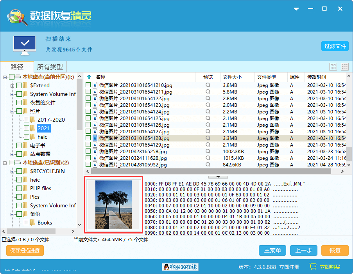The width and height of the screenshot is (353, 274).
Task: Click the heic folder icon under 照片
Action: click(x=32, y=137)
